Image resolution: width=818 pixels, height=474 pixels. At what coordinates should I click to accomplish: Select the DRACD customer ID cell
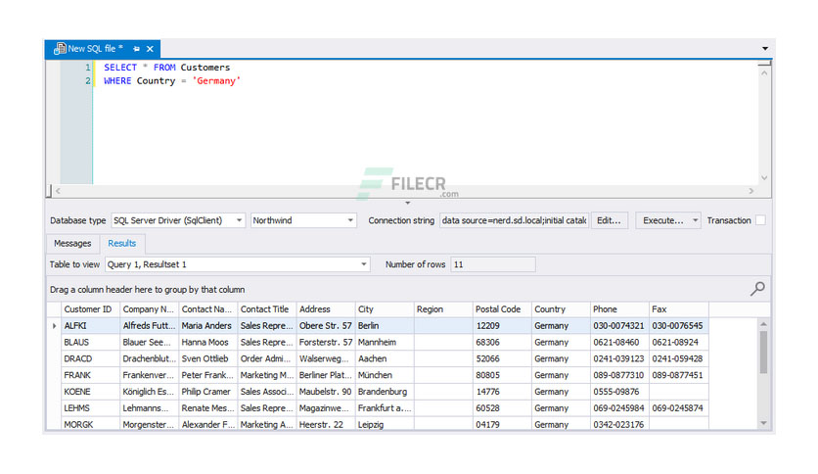pyautogui.click(x=90, y=358)
